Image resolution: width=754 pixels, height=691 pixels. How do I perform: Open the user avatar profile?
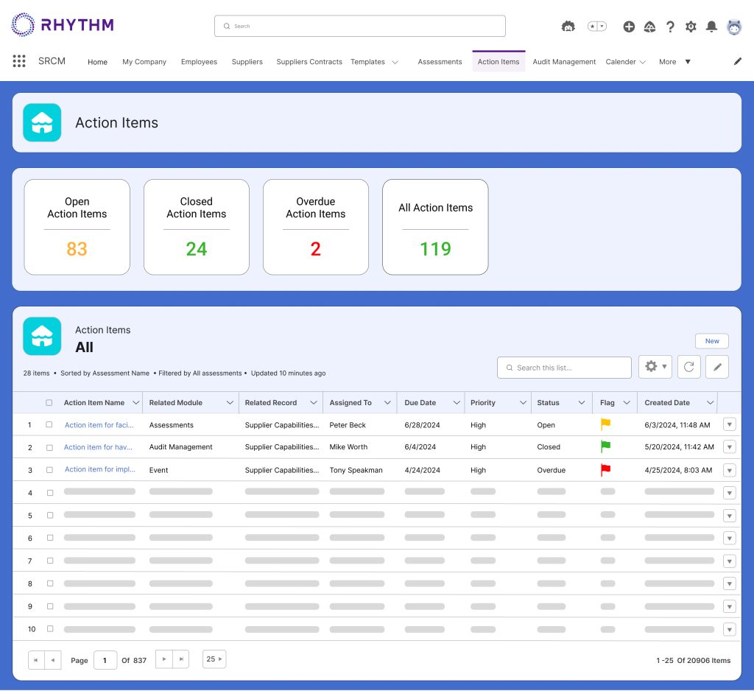734,27
